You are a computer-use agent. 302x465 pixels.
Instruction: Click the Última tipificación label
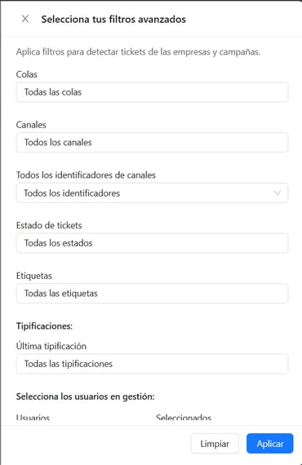tap(51, 346)
